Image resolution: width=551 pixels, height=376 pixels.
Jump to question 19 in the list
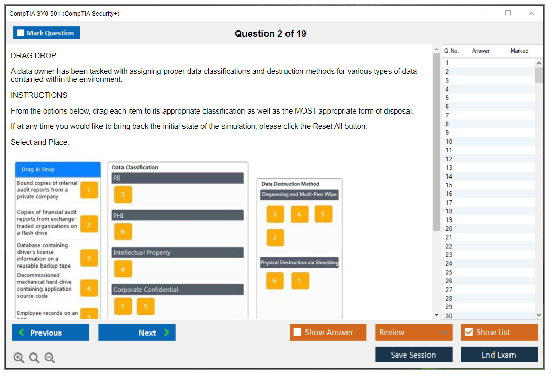tap(449, 219)
